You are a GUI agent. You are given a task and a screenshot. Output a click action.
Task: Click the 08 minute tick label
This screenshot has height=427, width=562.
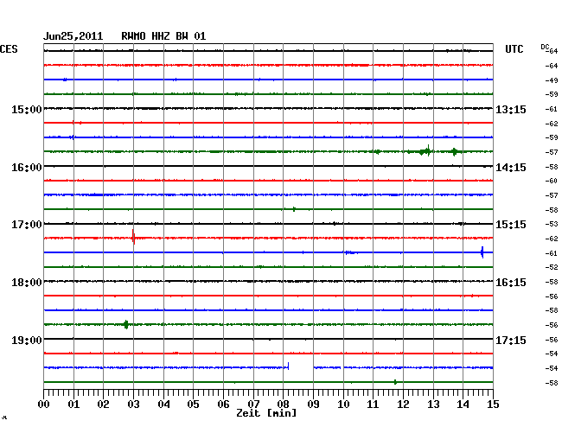click(x=283, y=405)
